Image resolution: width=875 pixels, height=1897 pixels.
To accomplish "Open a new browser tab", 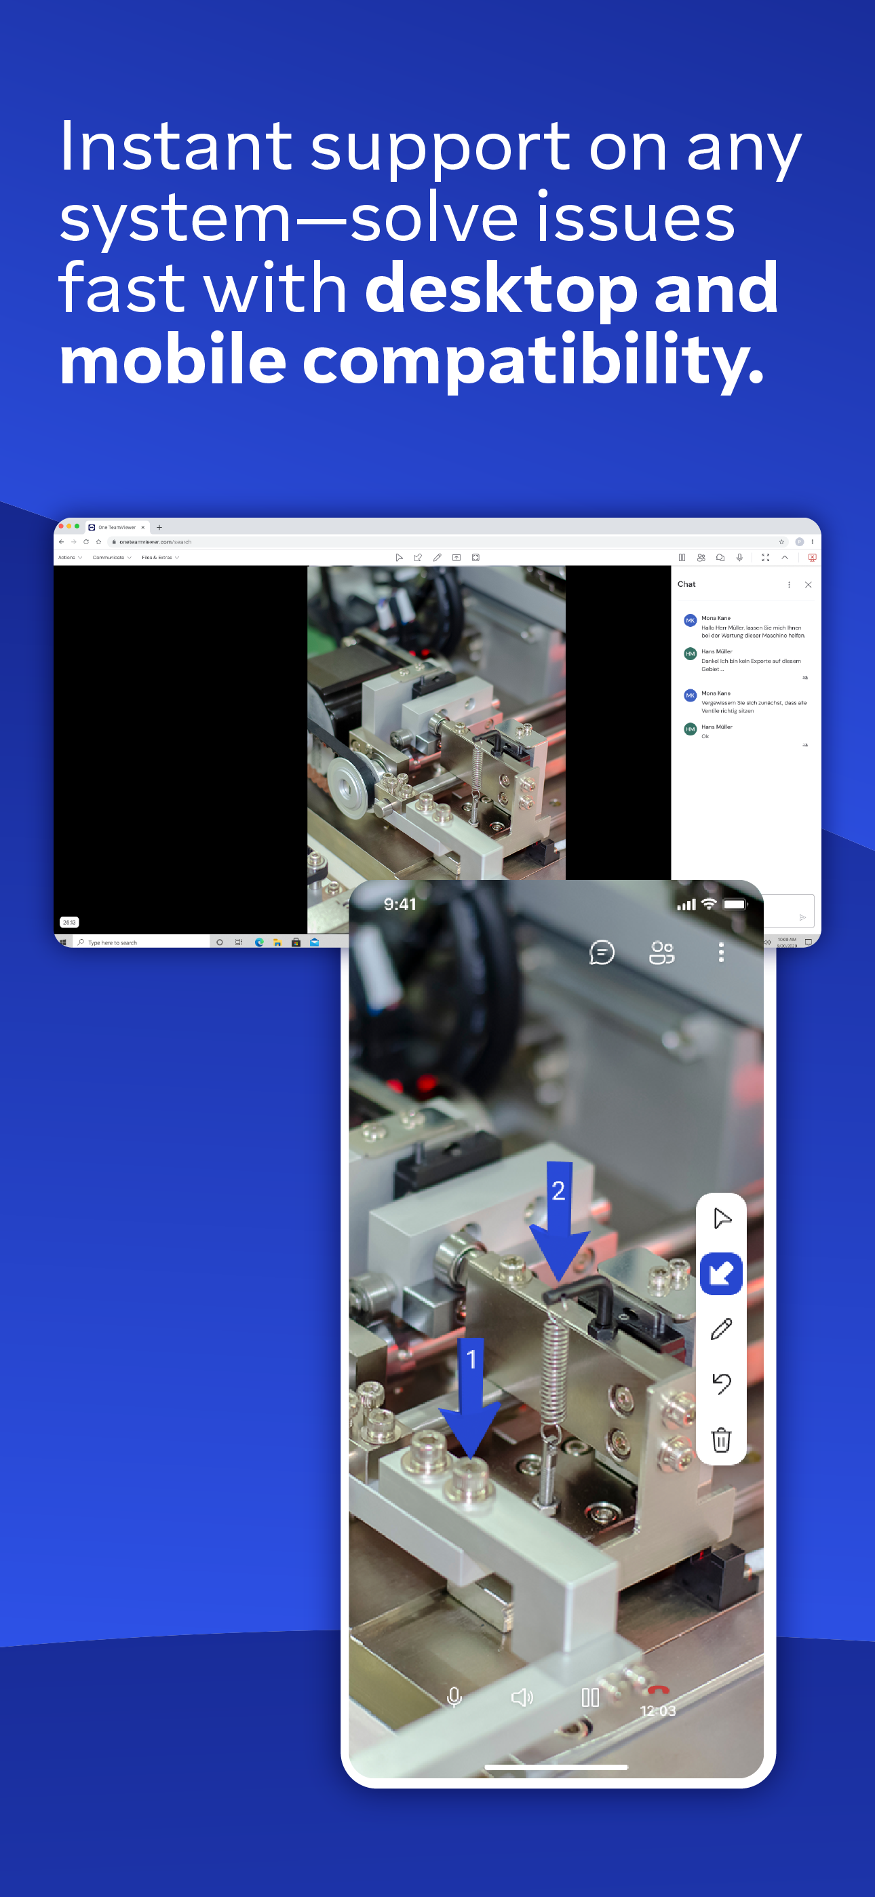I will pos(159,527).
